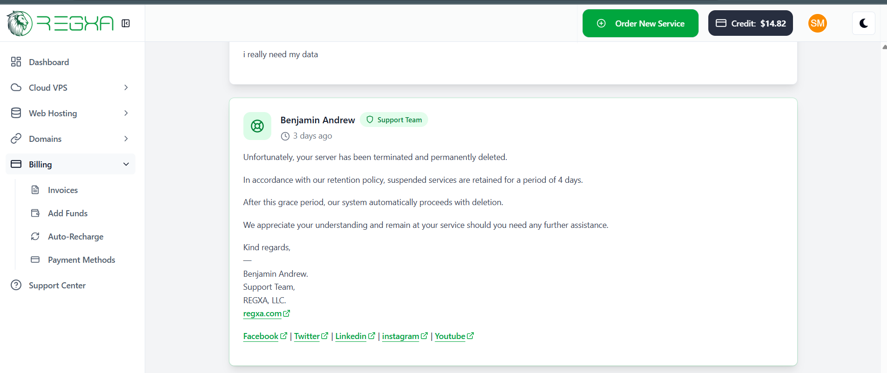Open the instagram link

[x=401, y=336]
